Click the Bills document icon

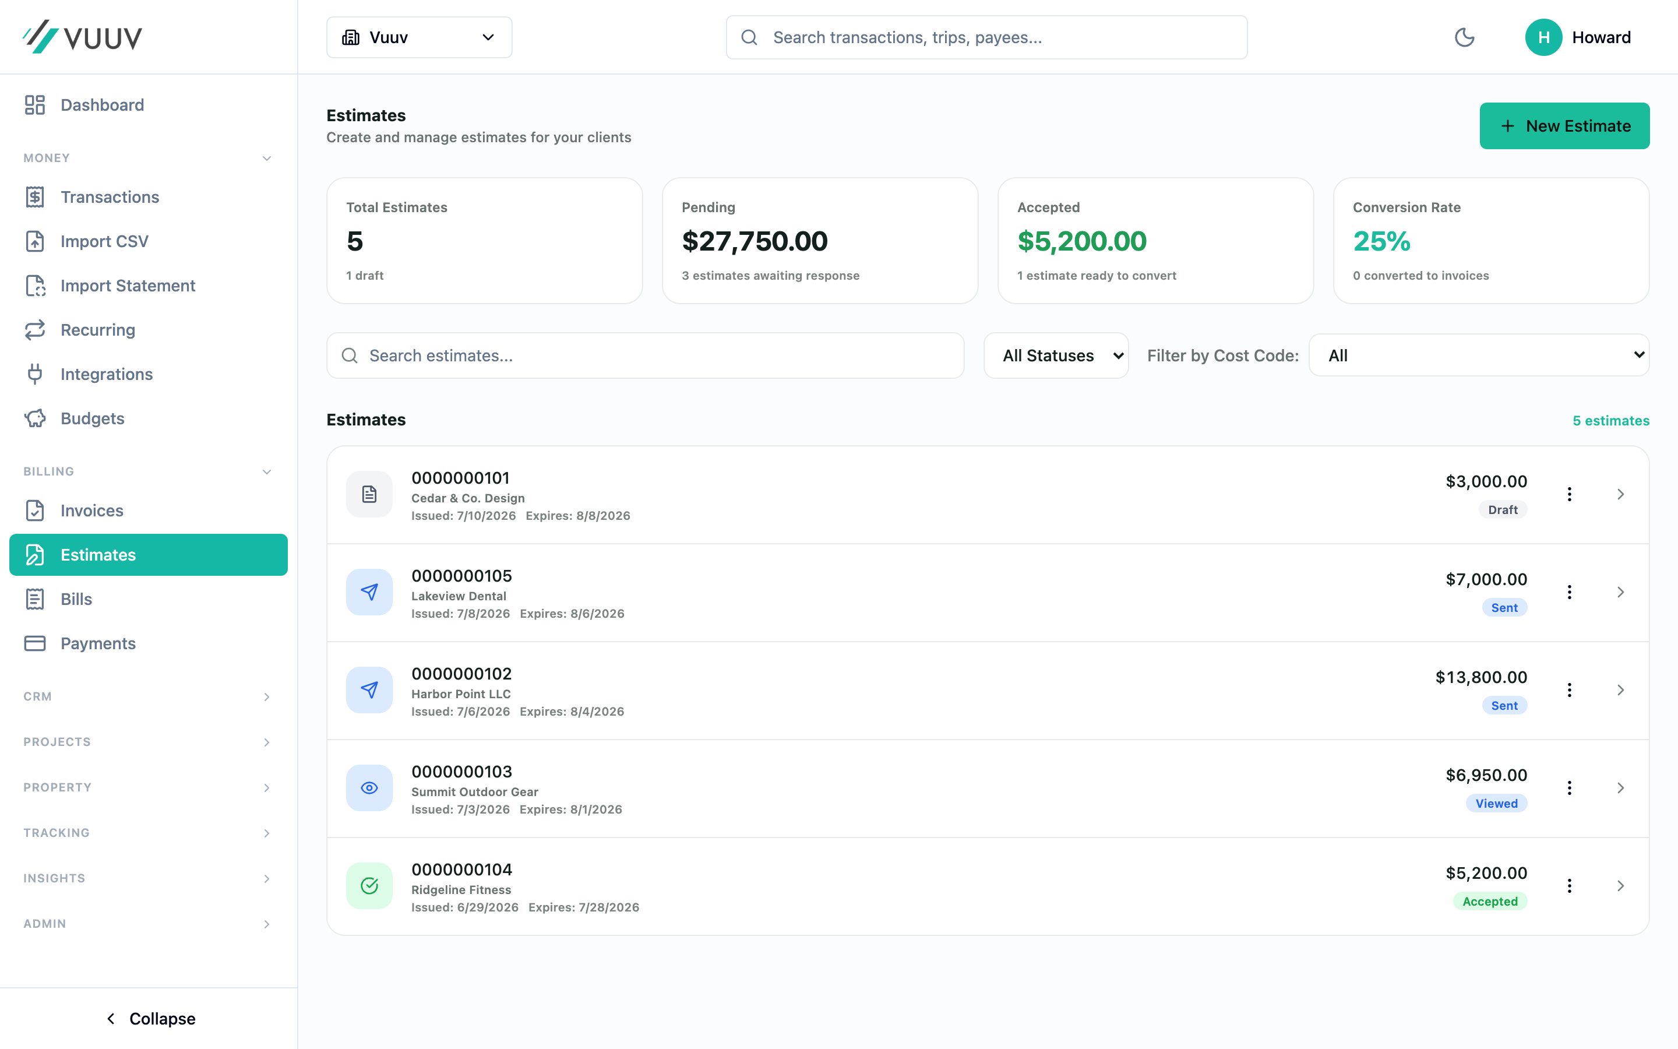[x=35, y=600]
